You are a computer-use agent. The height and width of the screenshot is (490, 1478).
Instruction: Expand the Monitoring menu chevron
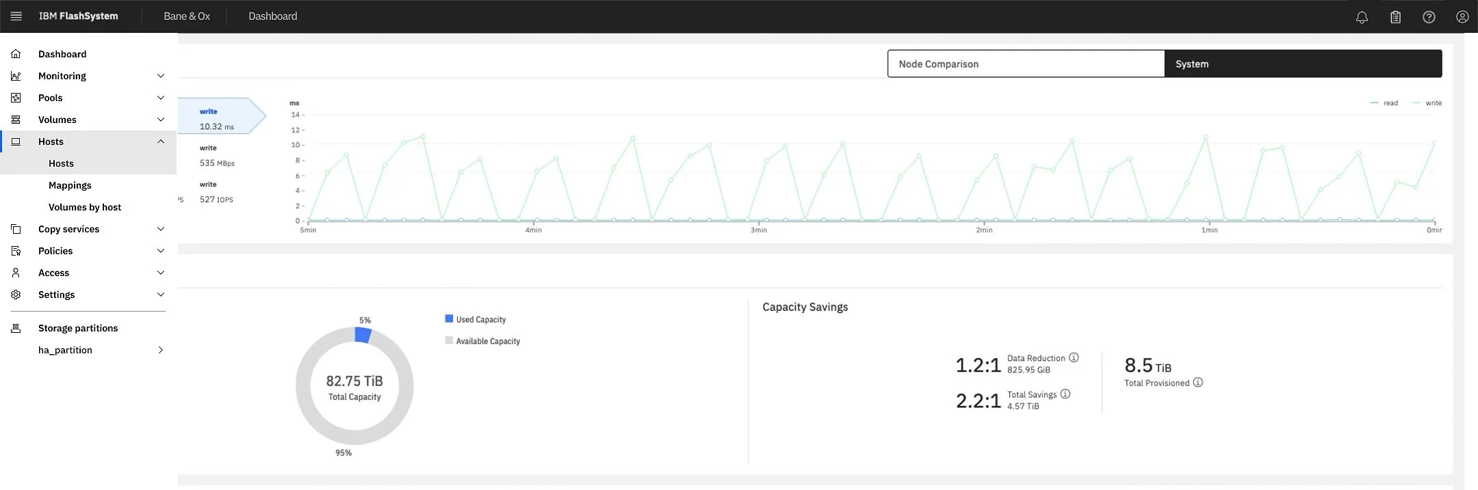[x=161, y=76]
